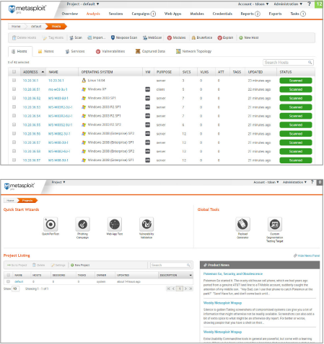324x344 pixels.
Task: Click the Tag Hosts icon
Action: coord(45,37)
